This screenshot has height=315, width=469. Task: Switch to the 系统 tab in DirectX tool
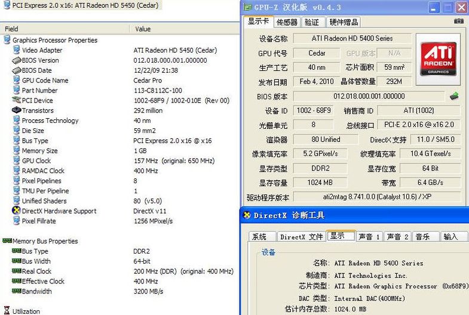[262, 237]
